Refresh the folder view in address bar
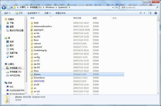Viewport: 161px width, 106px height. 117,7
